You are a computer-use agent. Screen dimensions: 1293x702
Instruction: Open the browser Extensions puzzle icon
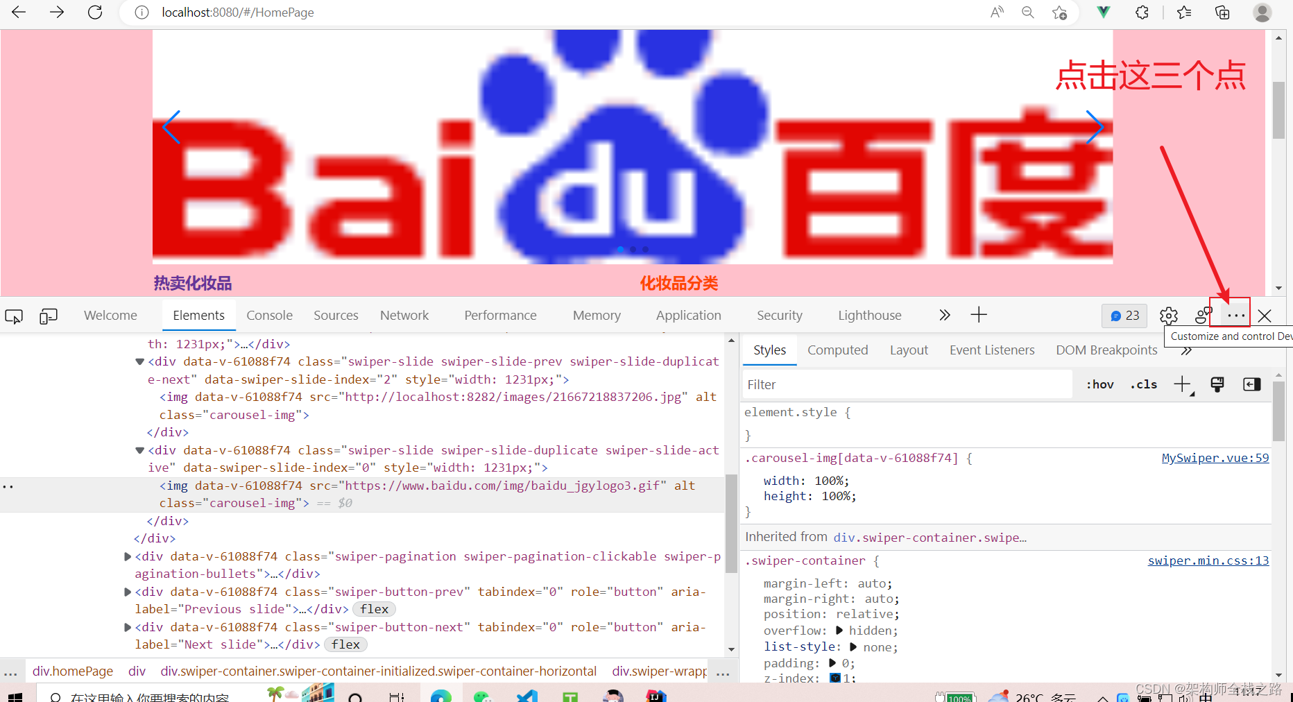coord(1142,12)
